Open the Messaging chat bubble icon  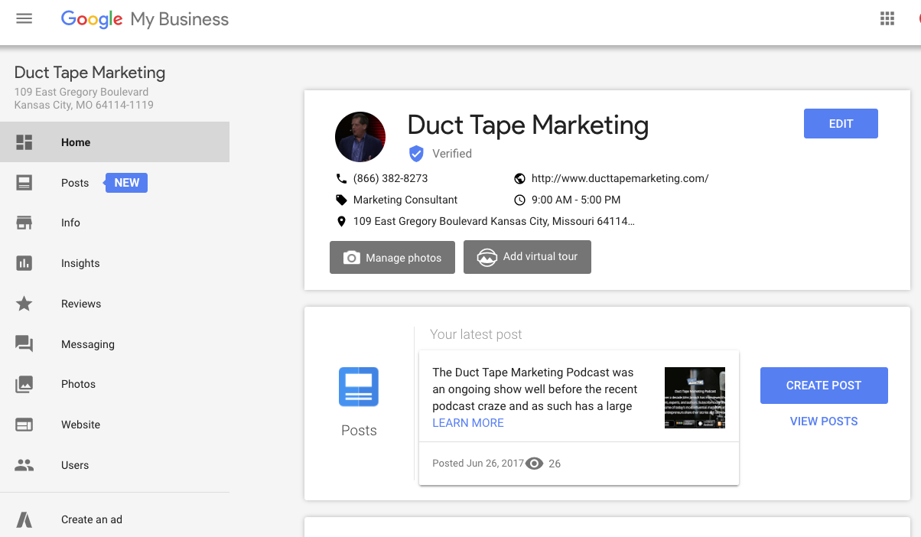24,344
